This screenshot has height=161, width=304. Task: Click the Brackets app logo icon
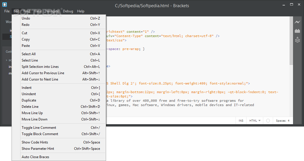tap(5, 4)
